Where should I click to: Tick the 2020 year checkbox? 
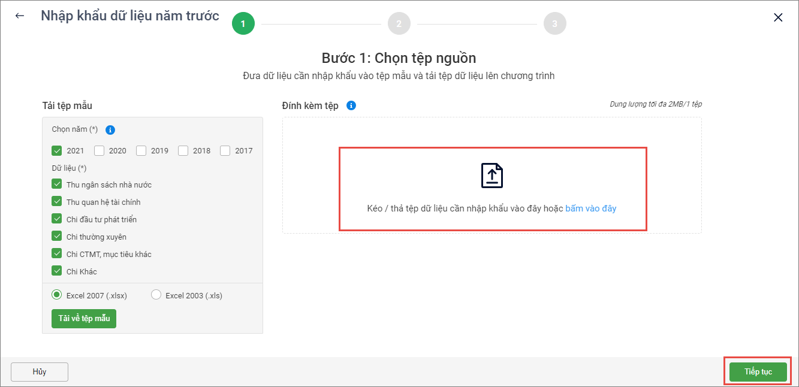pos(100,151)
